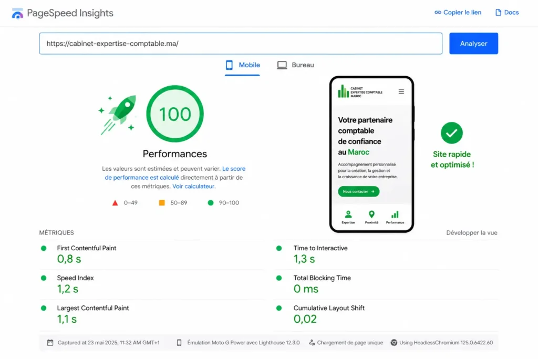Click the Time to Interactive value 1,3 s
Viewport: 538px width, 359px height.
[x=304, y=259]
